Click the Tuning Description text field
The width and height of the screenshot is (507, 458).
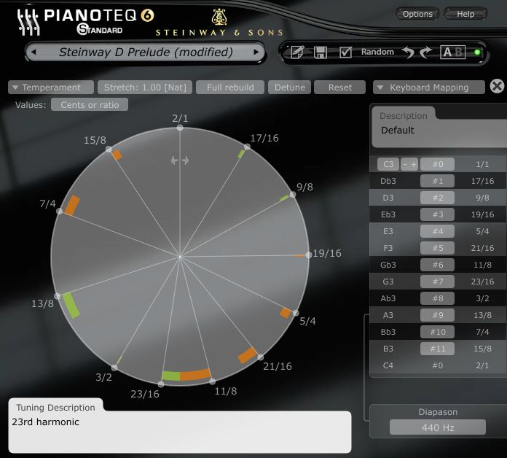(x=180, y=432)
